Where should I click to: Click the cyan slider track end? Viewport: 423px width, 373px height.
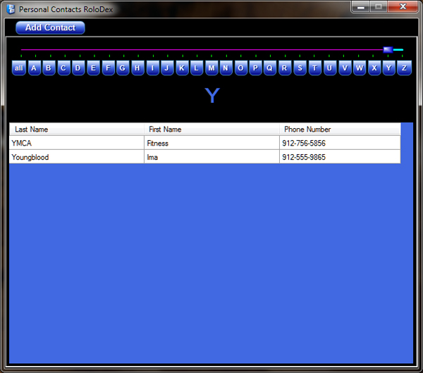click(x=398, y=49)
